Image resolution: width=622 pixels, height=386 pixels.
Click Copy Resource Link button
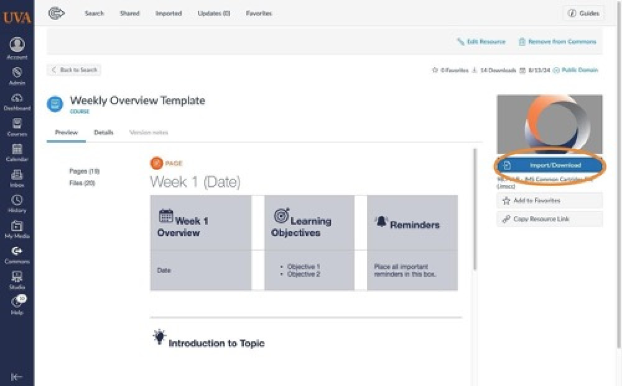(x=550, y=219)
